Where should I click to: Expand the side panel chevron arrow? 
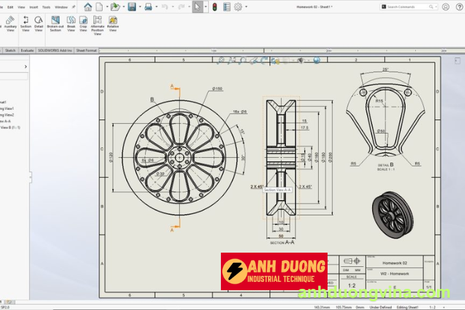(x=26, y=66)
